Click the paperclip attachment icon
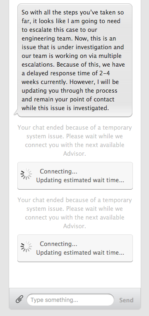Viewport: 149px width, 316px height. tap(19, 299)
